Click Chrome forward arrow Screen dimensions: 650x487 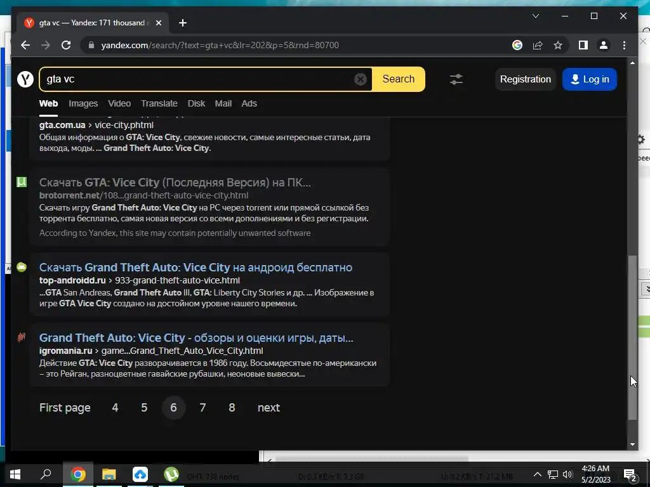[46, 45]
